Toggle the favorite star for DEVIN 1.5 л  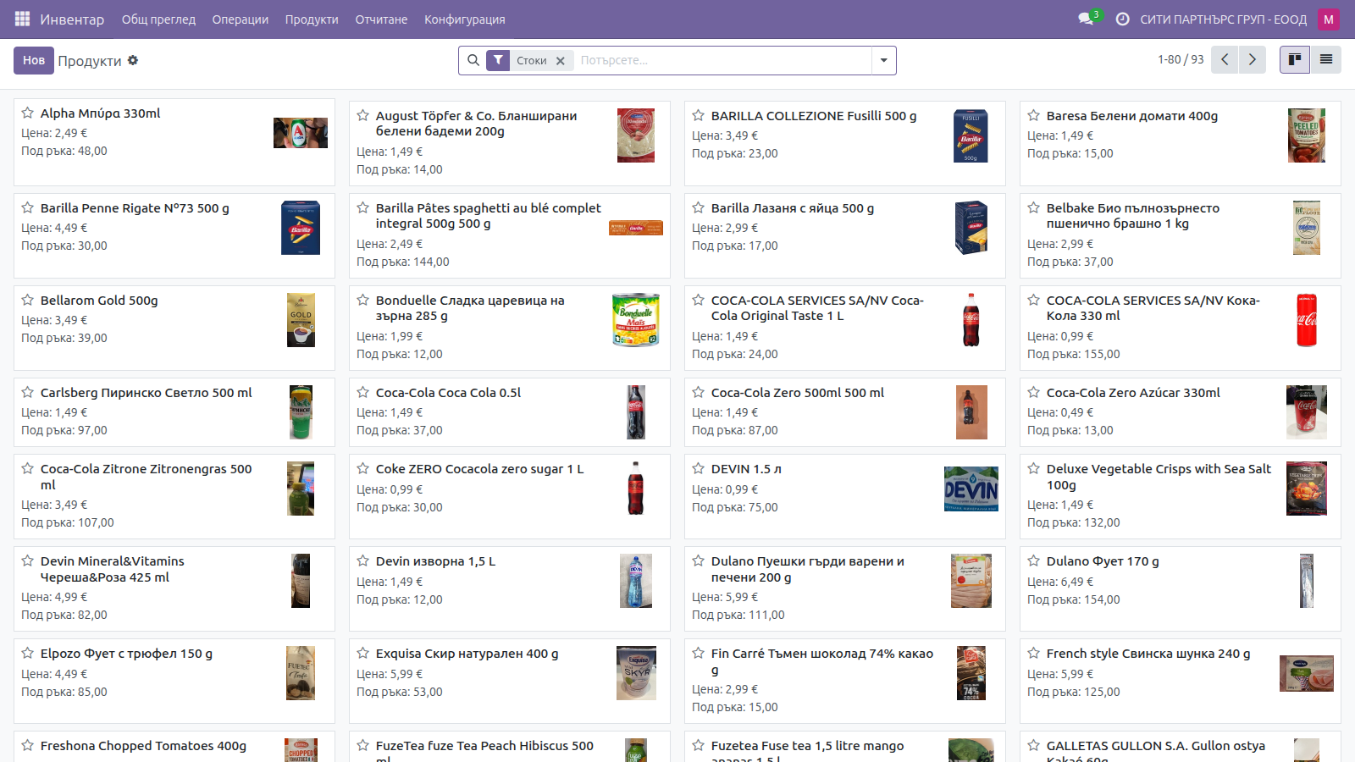click(699, 468)
